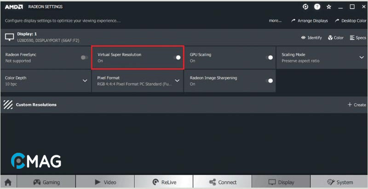Image resolution: width=368 pixels, height=189 pixels.
Task: Open the ReLive tab
Action: click(164, 182)
